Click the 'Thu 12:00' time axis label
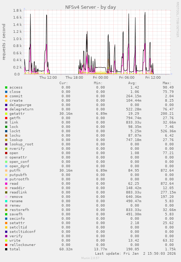181x262 pixels. click(x=48, y=78)
